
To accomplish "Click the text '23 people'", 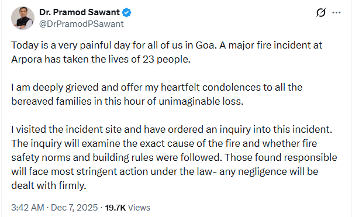I will pos(166,60).
